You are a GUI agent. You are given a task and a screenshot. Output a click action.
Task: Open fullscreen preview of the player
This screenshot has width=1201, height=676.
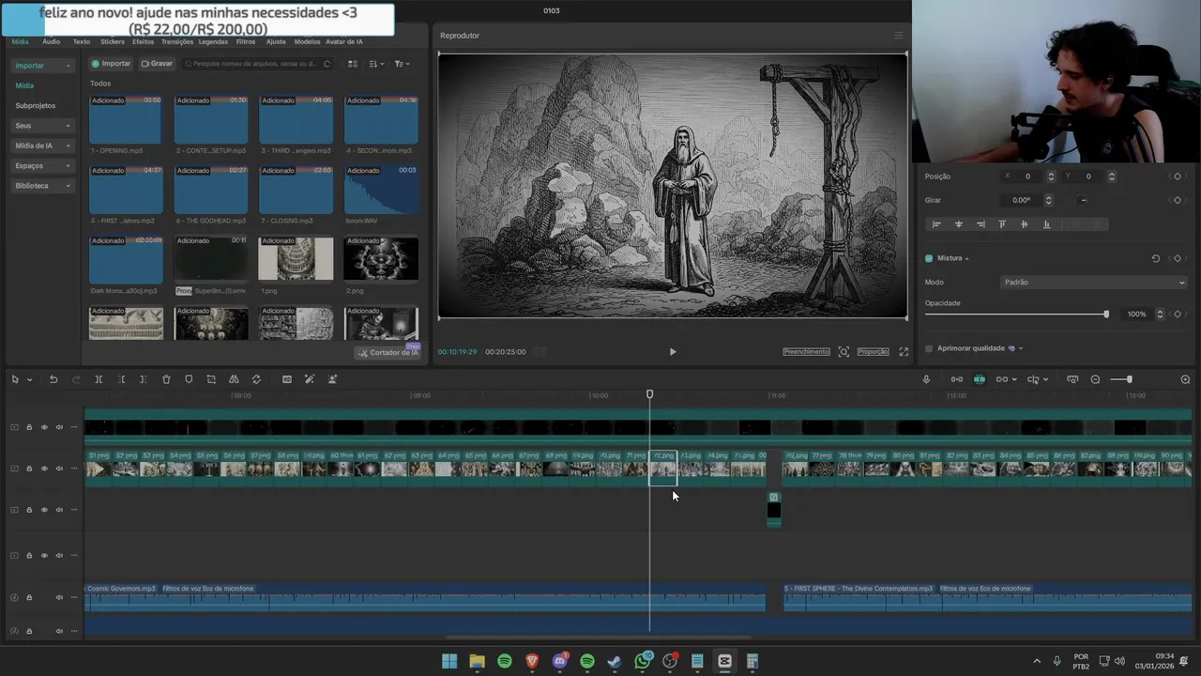(x=904, y=352)
